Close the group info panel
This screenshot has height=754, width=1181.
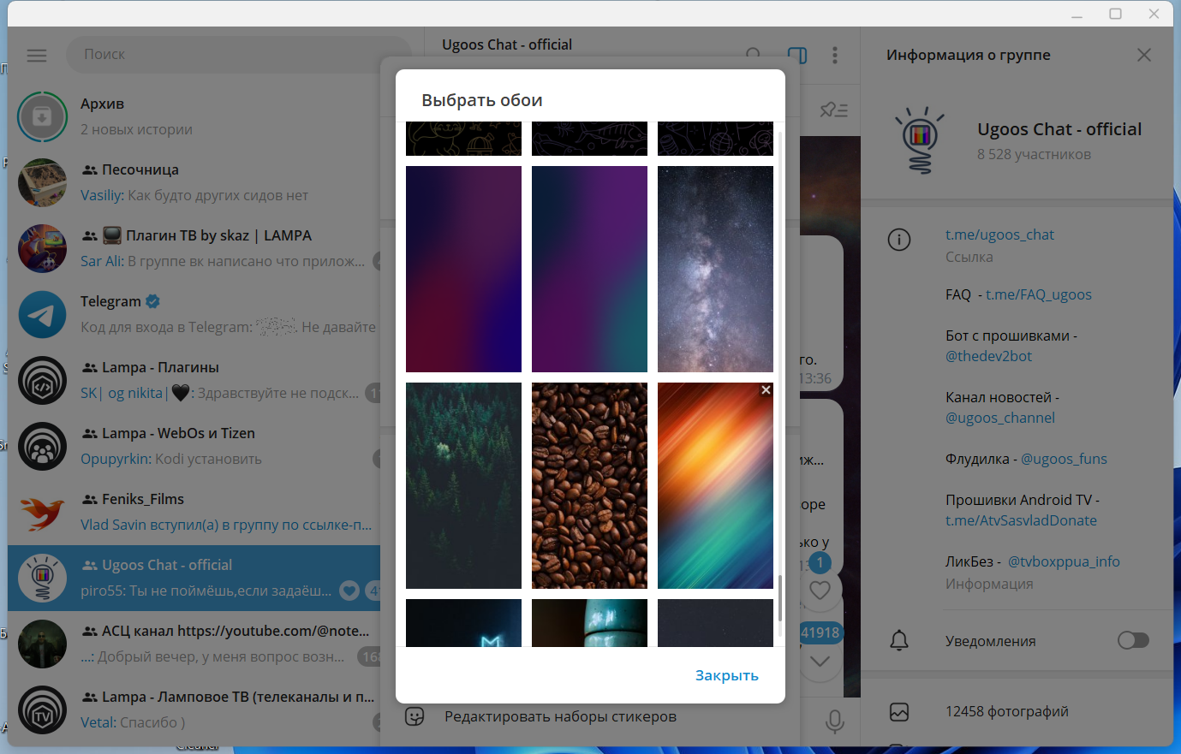coord(1144,55)
